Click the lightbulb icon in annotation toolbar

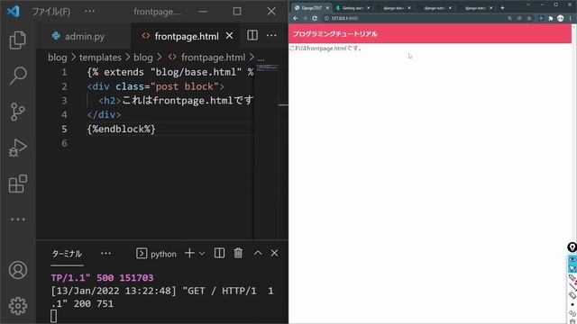click(x=572, y=247)
